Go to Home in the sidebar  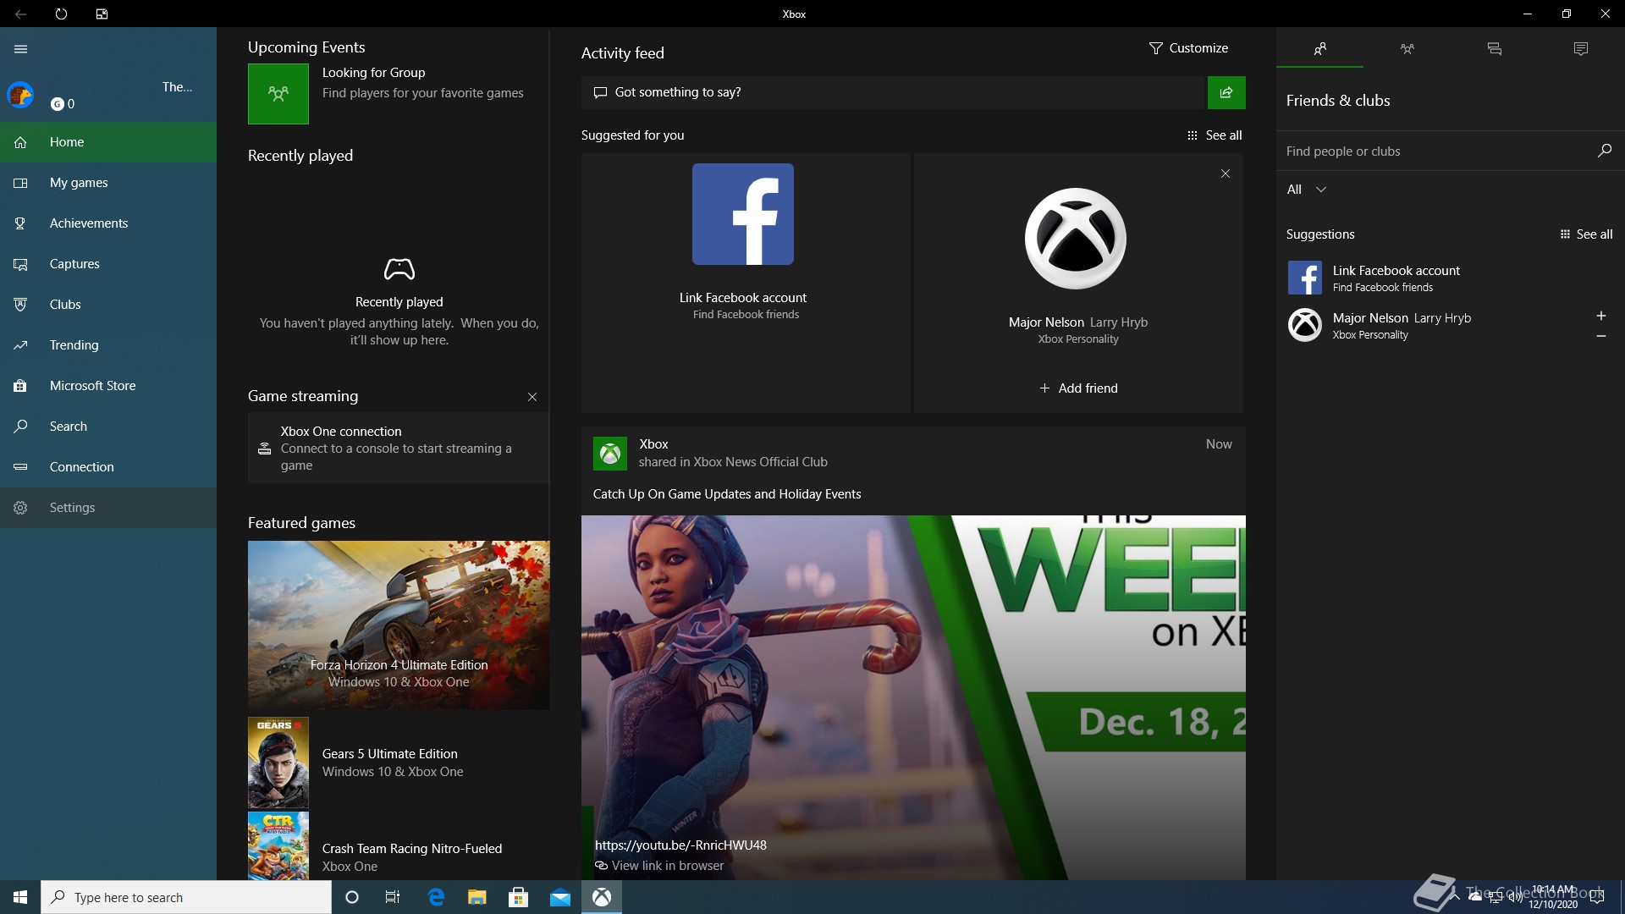[x=108, y=142]
